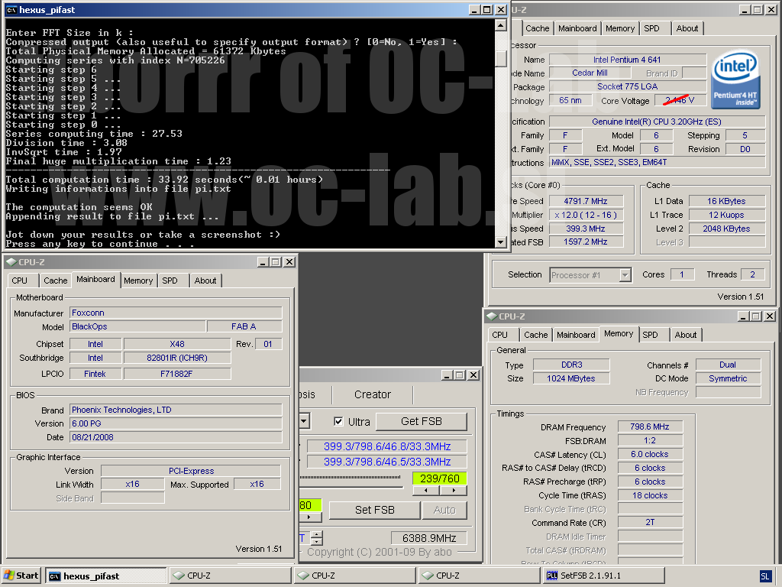Click the CAS# Latency 6.0 clocks value
Screen dimensions: 782x587
click(x=650, y=454)
